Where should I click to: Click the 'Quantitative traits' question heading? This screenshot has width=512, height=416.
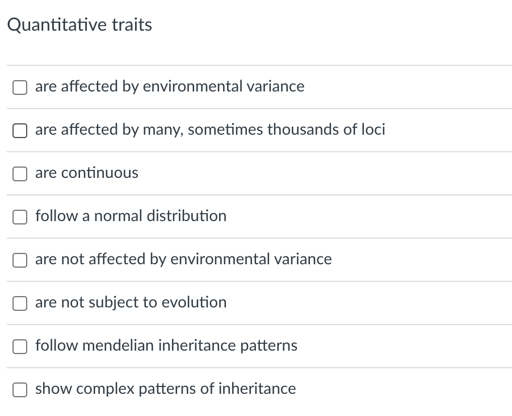80,24
